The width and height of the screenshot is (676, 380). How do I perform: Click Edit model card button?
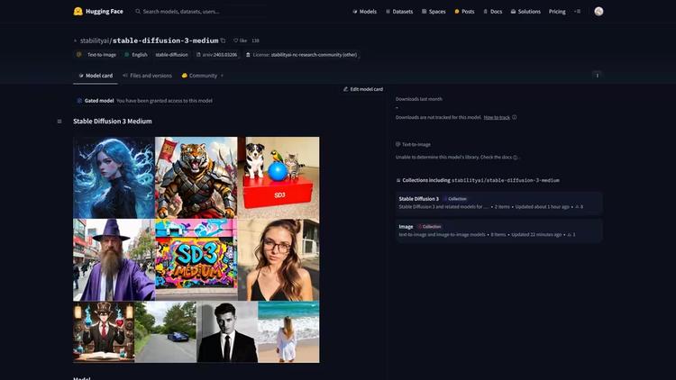[x=363, y=89]
